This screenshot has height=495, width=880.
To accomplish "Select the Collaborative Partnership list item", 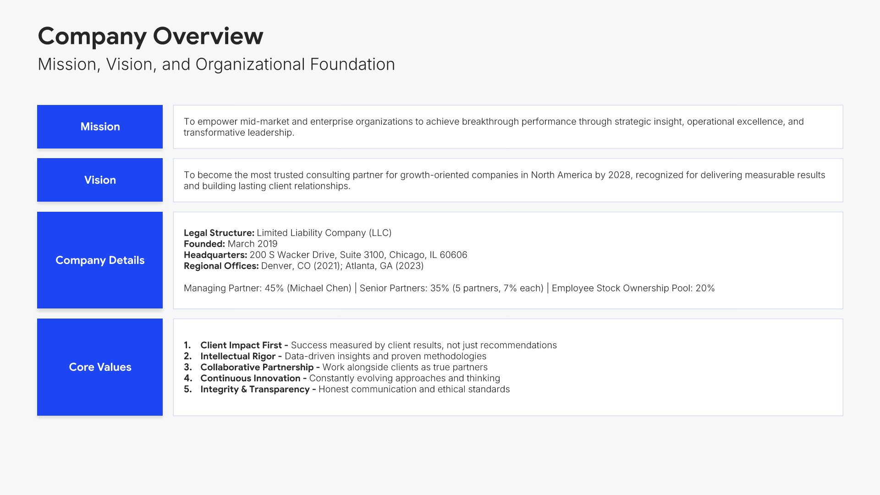I will (x=344, y=367).
